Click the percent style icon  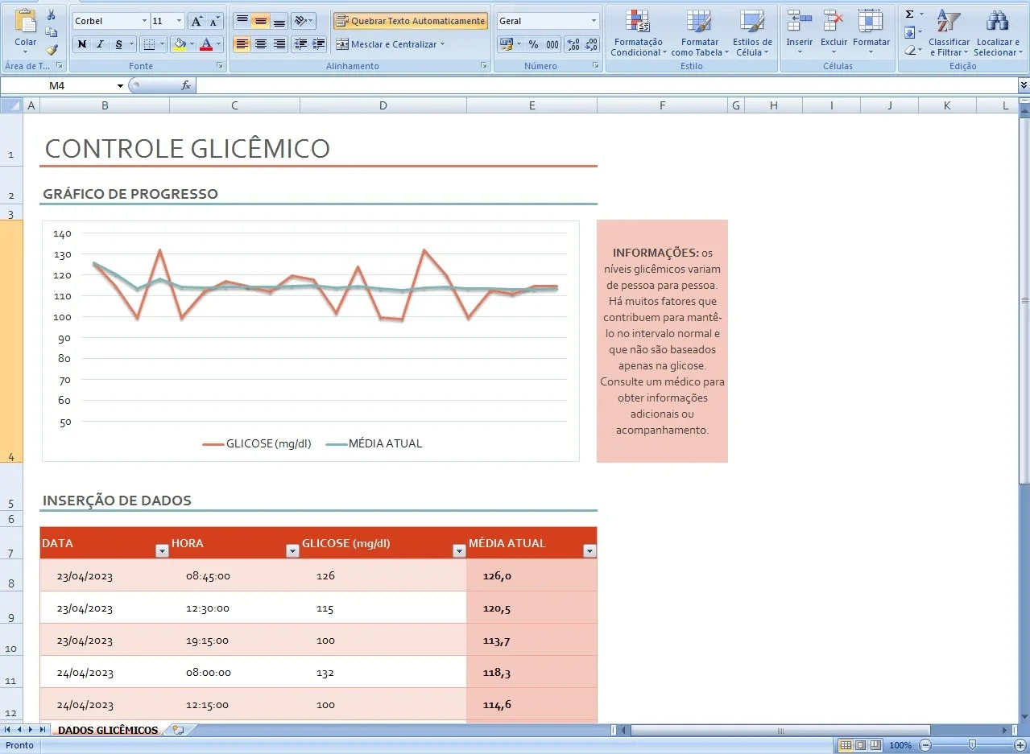(533, 45)
